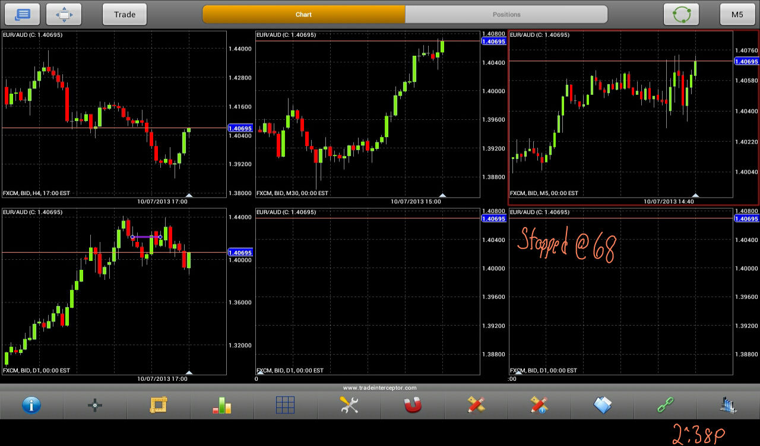
Task: Click blue 1.40695 price tag on H4 chart
Action: click(x=240, y=128)
